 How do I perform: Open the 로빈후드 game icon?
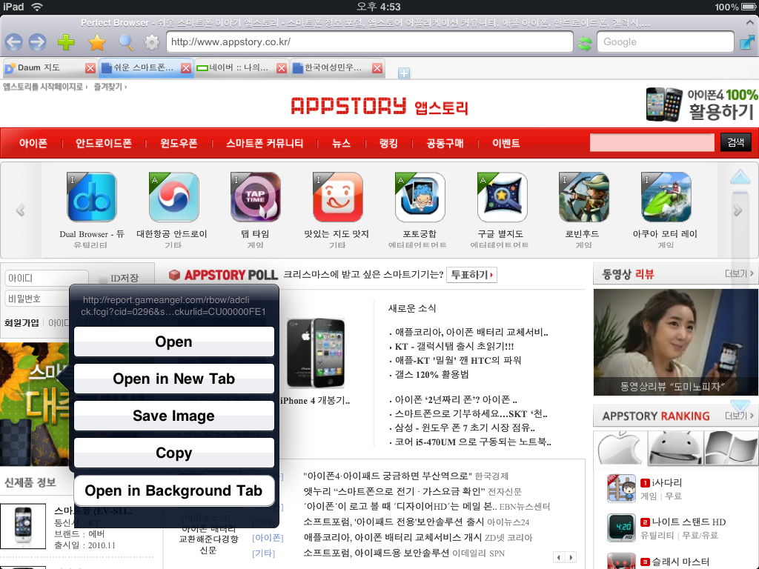point(583,197)
